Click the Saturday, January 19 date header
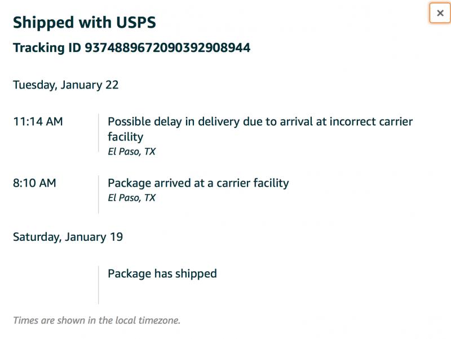This screenshot has height=339, width=451. [68, 237]
